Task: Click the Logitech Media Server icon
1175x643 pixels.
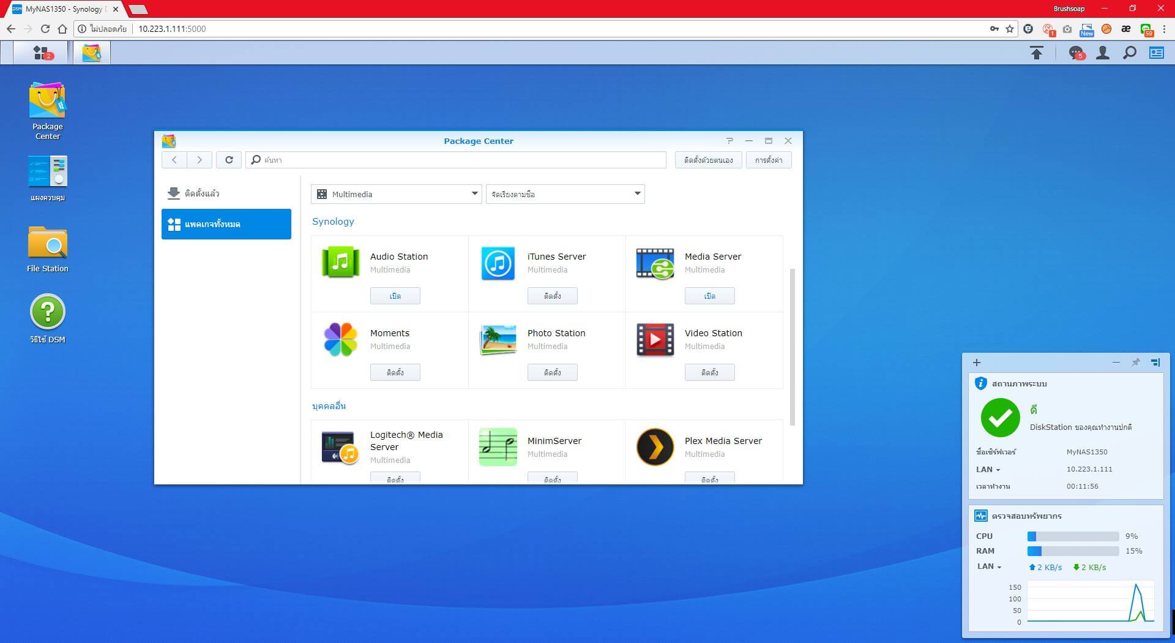Action: pyautogui.click(x=340, y=448)
